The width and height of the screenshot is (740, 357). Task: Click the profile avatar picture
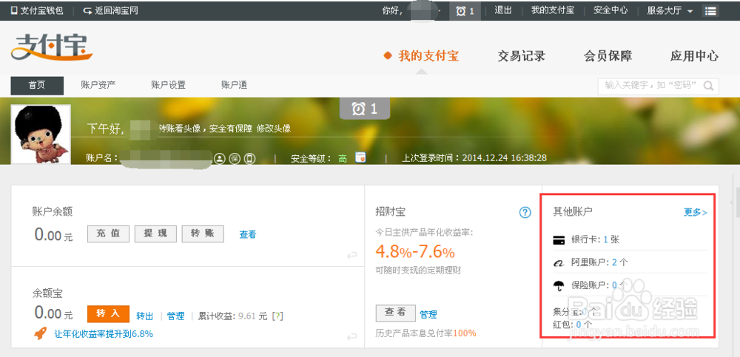tap(41, 134)
